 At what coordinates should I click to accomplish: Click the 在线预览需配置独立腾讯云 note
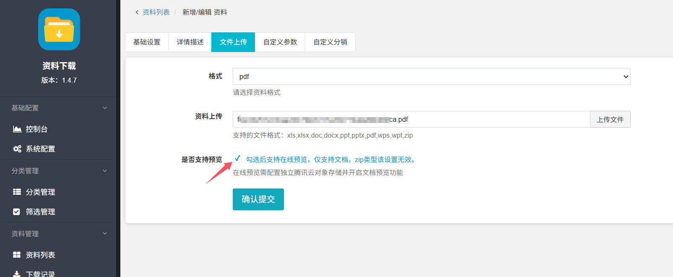pos(318,172)
